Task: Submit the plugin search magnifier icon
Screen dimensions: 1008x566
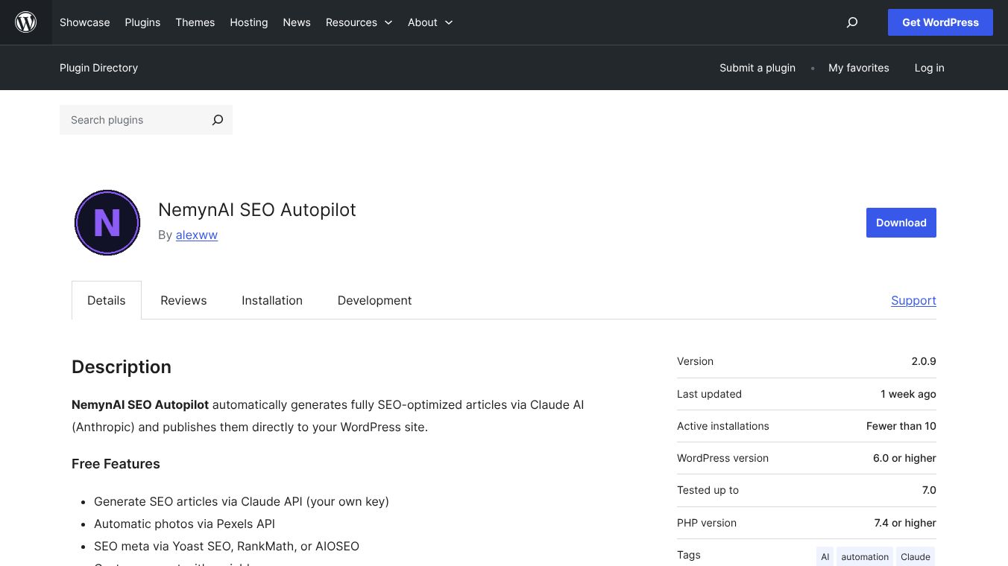Action: [217, 120]
